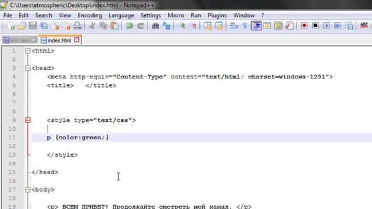
Task: Click the closing </style> tag
Action: 62,155
